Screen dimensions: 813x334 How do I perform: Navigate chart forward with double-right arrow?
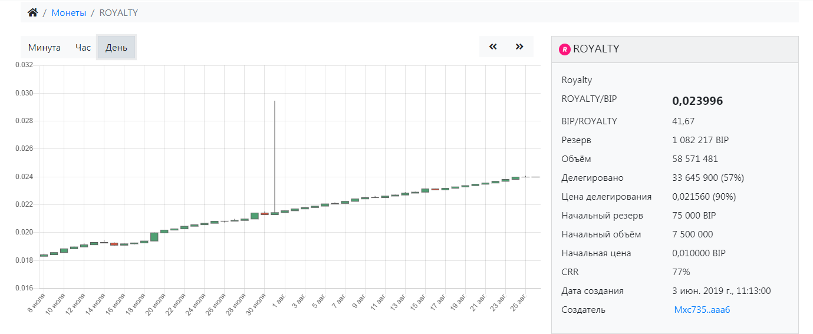click(x=519, y=47)
